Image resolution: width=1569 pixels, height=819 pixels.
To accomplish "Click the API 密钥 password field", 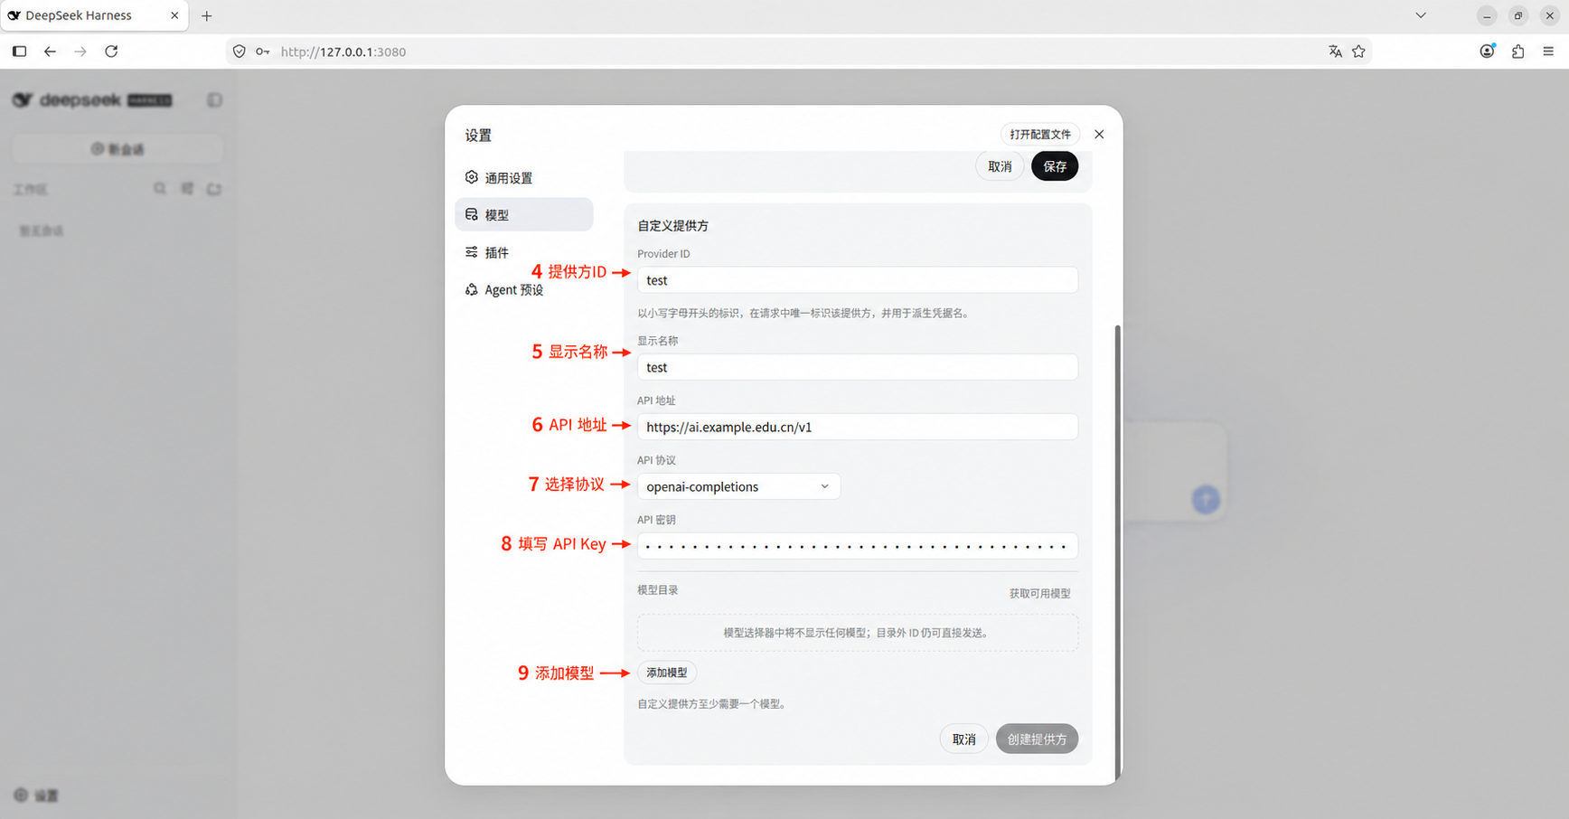I will 857,546.
